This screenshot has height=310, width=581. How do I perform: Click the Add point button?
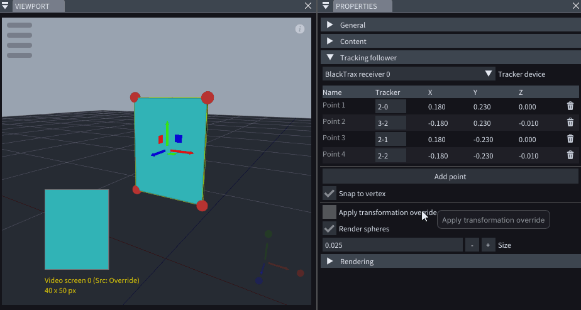click(x=450, y=176)
